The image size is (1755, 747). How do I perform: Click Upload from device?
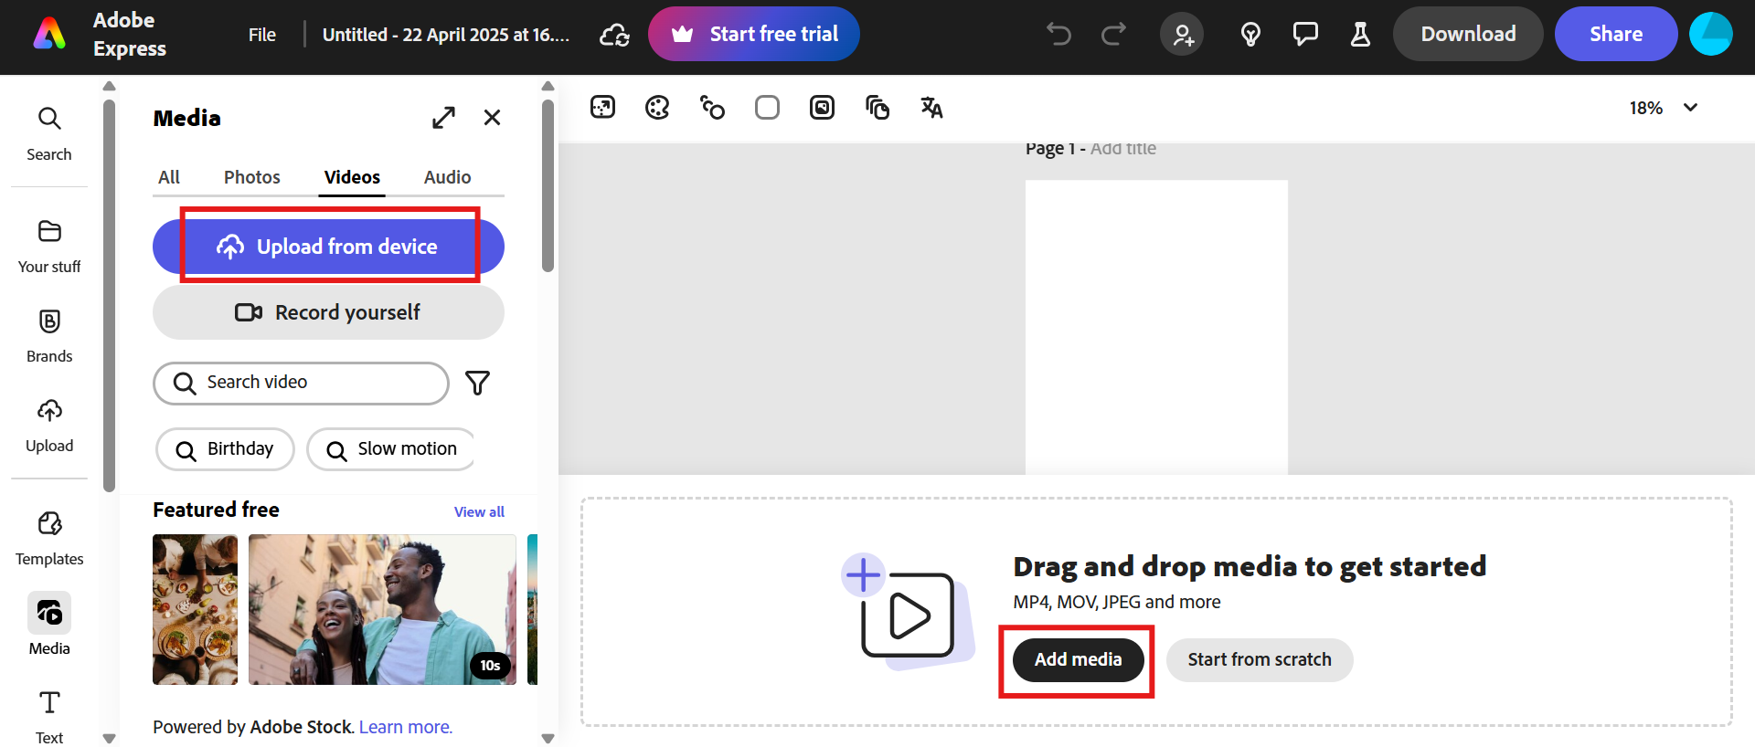point(328,247)
